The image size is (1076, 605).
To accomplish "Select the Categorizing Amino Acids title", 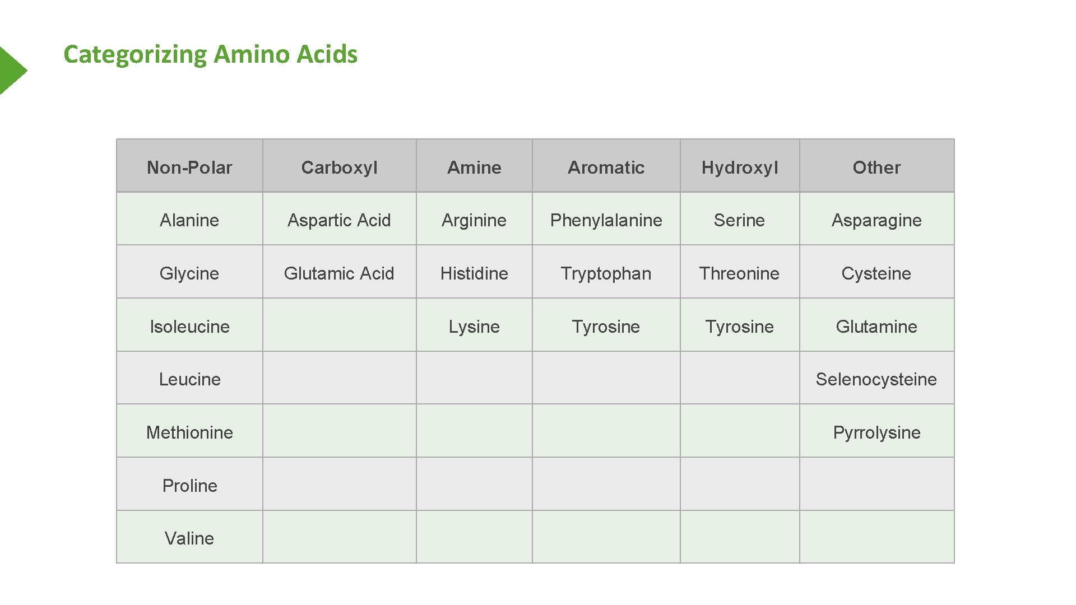I will pos(210,54).
